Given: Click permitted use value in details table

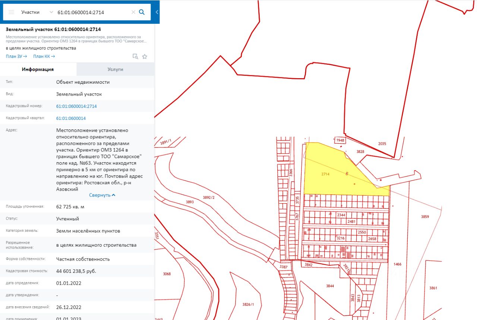Looking at the screenshot, I should tap(96, 245).
